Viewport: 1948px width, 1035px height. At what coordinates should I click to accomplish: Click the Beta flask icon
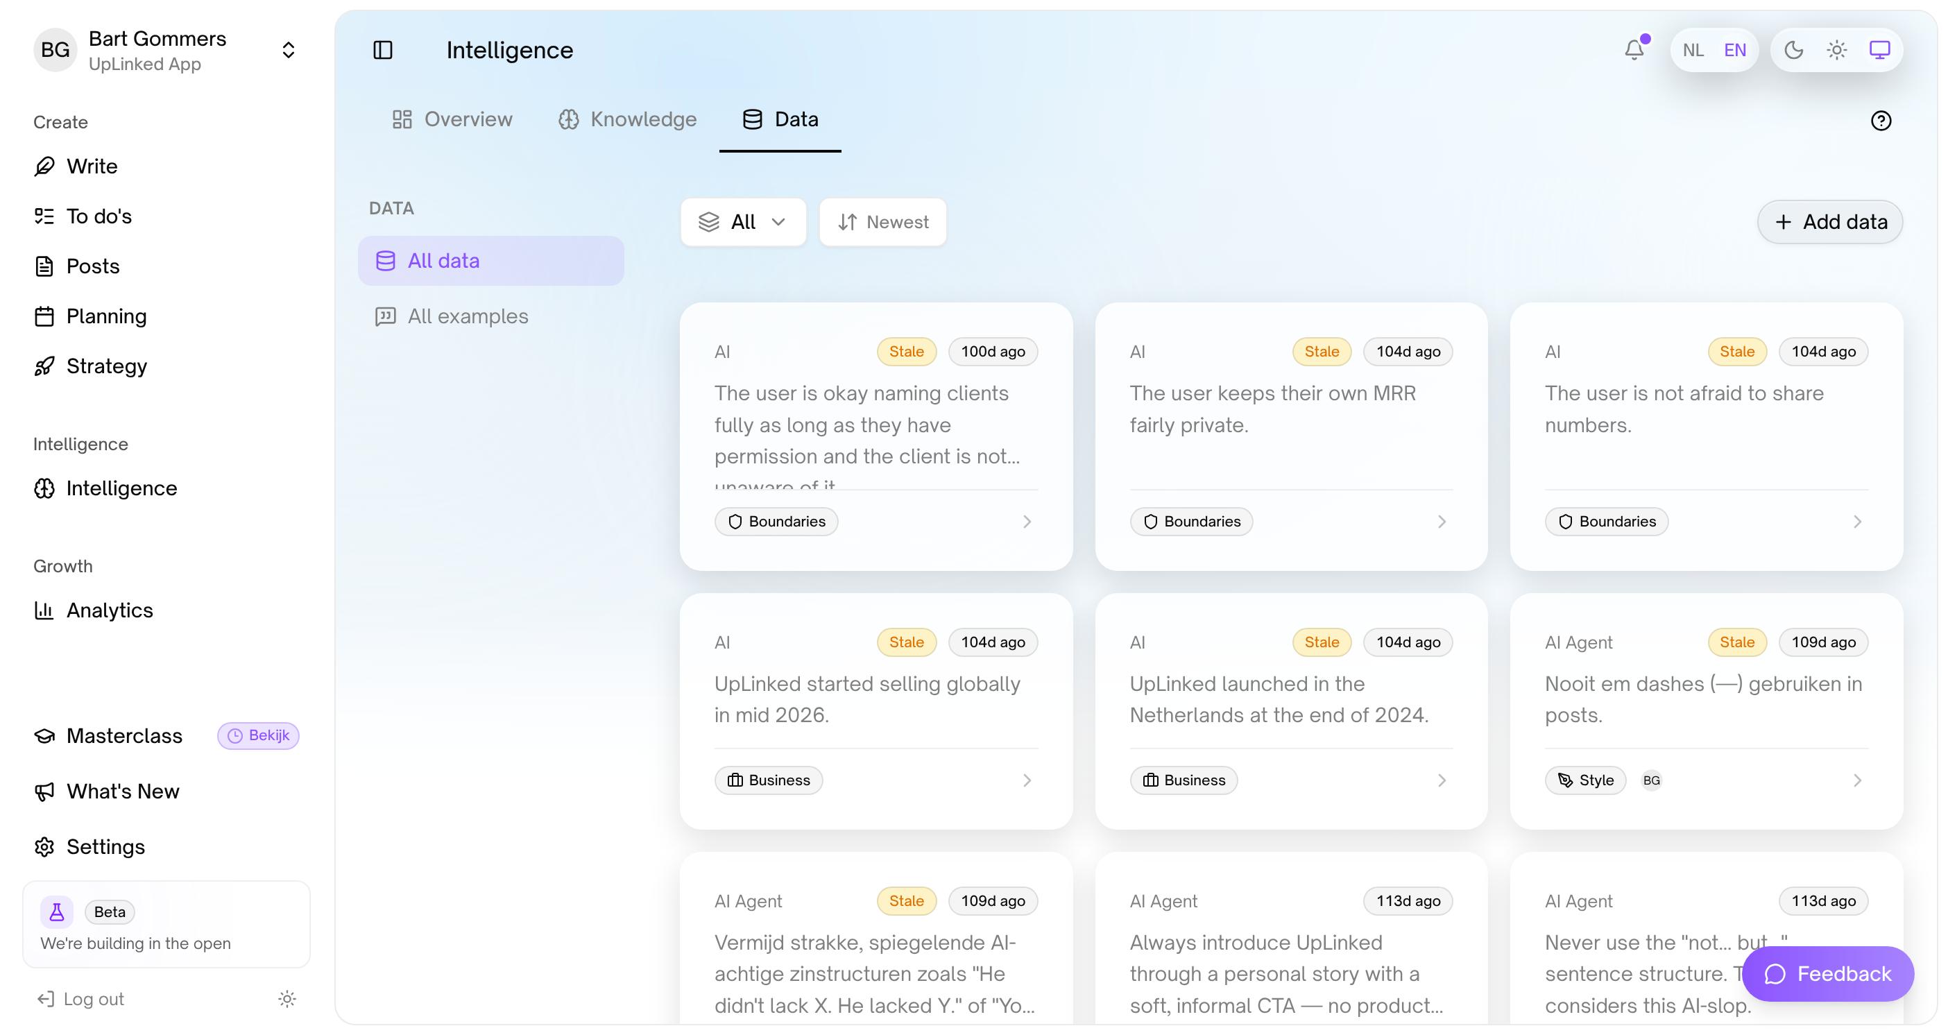click(x=57, y=912)
